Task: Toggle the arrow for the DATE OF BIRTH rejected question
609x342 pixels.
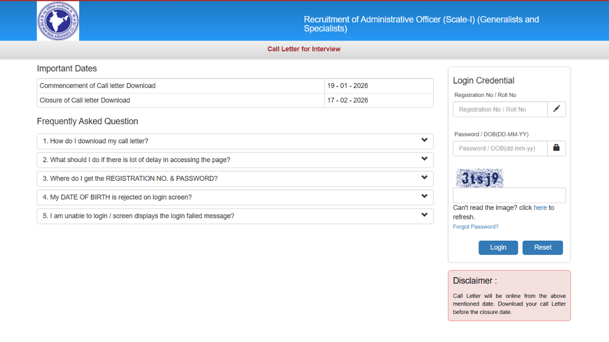Action: pyautogui.click(x=424, y=197)
